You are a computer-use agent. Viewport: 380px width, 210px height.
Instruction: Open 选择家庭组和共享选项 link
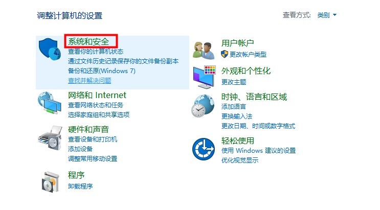pos(99,114)
